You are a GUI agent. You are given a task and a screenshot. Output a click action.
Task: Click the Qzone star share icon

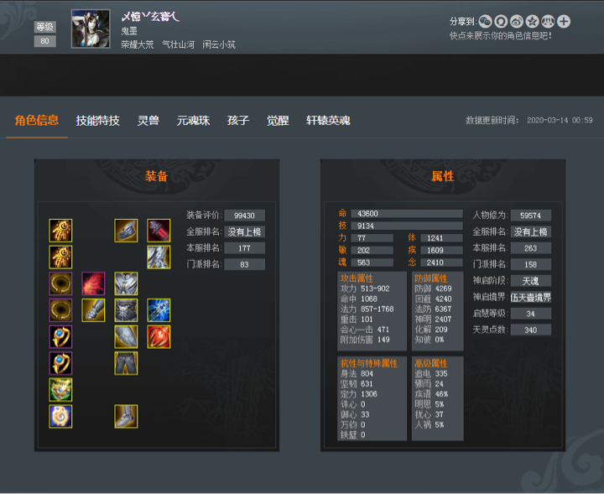(x=533, y=21)
